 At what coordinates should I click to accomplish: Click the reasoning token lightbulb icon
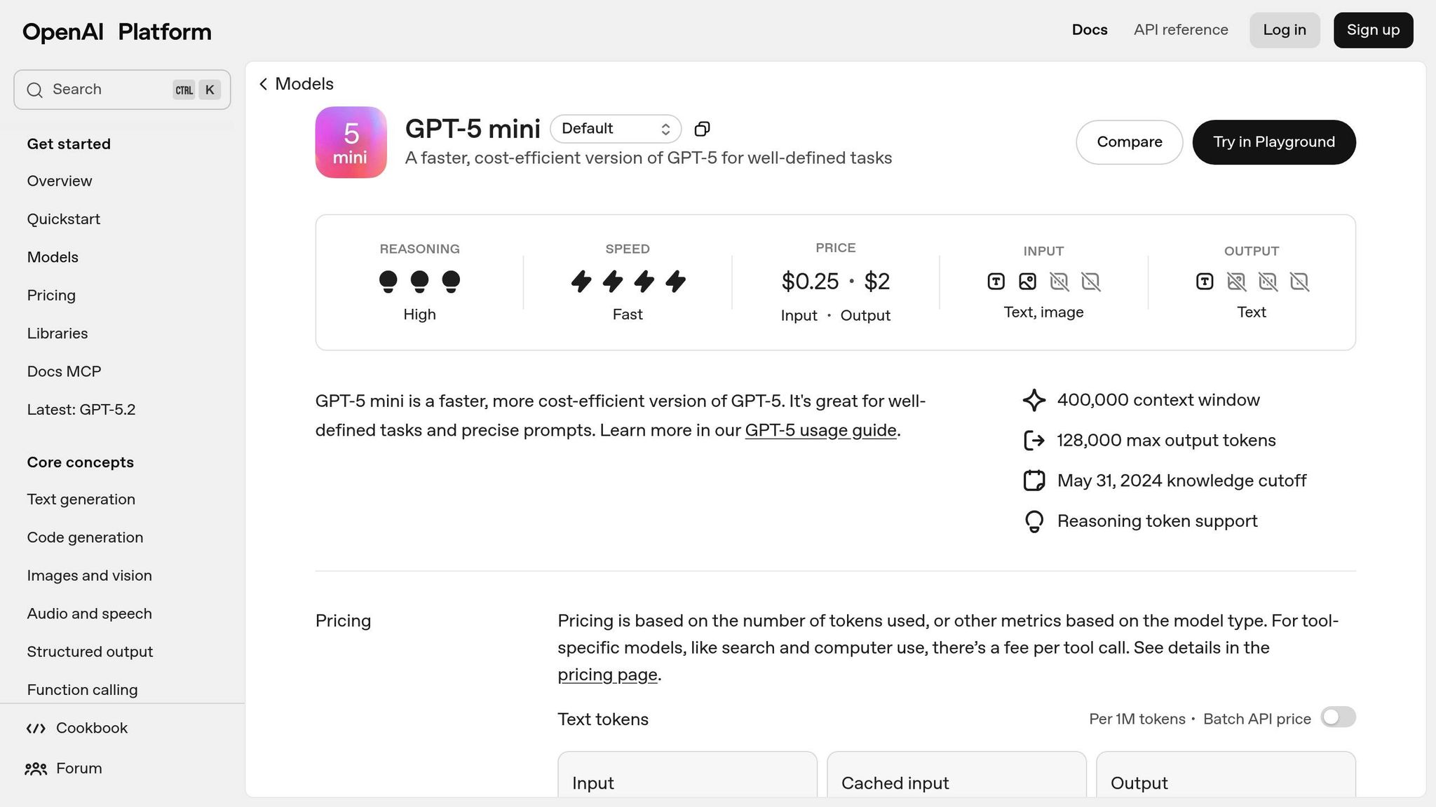tap(1034, 522)
